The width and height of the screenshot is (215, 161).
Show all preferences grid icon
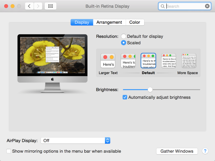pos(51,6)
